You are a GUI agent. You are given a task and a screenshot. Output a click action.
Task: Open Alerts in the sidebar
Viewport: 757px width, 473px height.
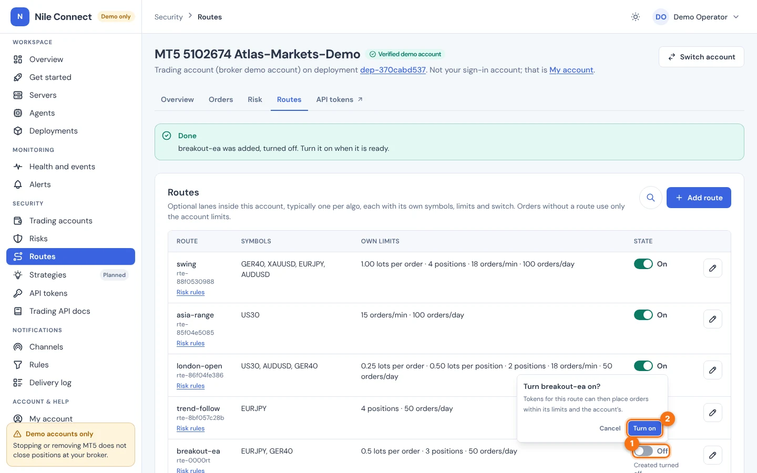70,184
